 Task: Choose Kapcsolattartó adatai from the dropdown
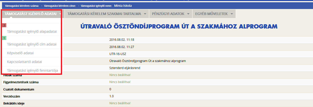coord(24,62)
